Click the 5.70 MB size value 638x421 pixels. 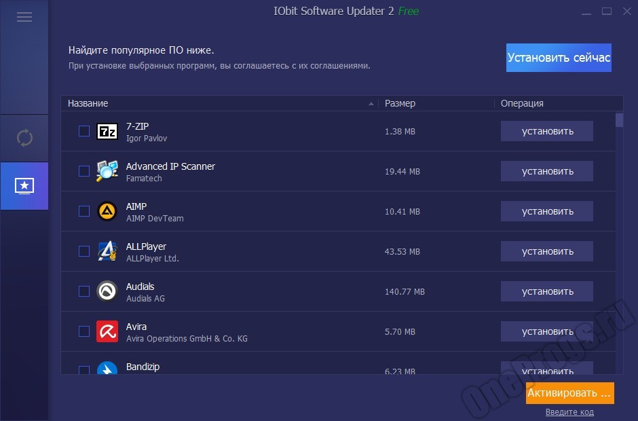[x=400, y=332]
